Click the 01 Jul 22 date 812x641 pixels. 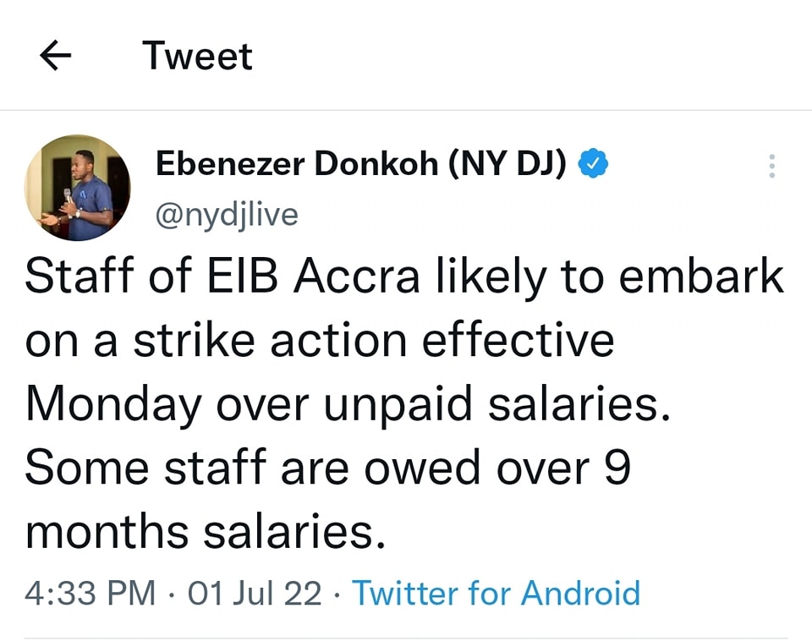[255, 593]
